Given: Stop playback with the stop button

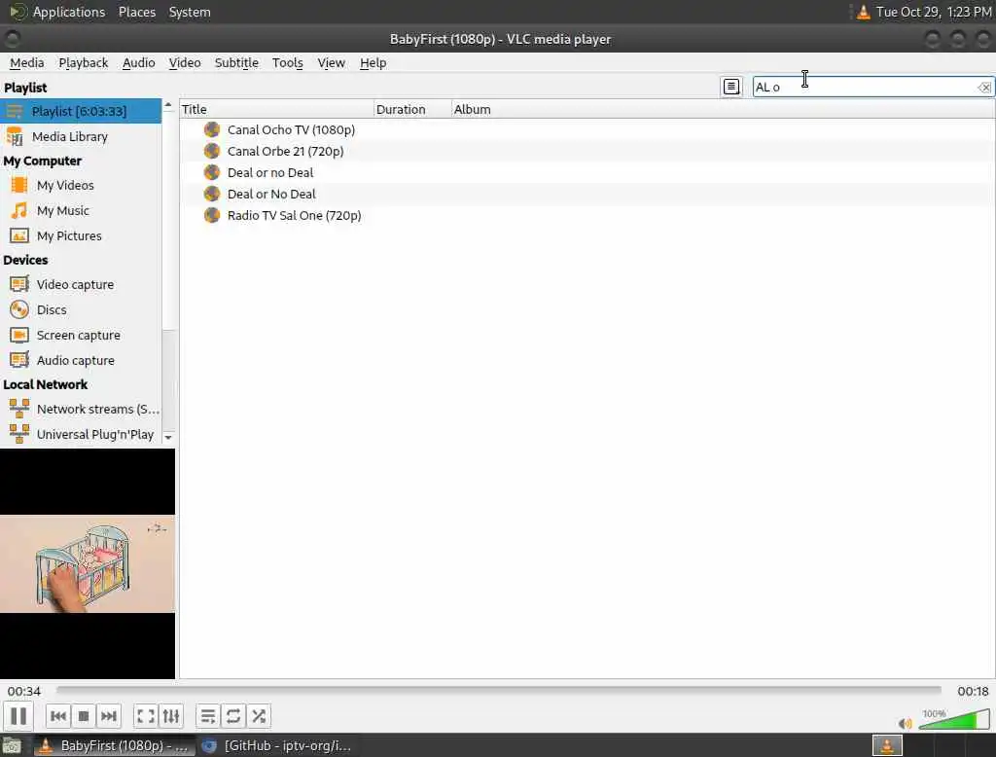Looking at the screenshot, I should coord(84,716).
